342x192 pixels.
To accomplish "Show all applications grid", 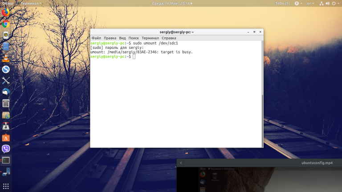I will 6,186.
